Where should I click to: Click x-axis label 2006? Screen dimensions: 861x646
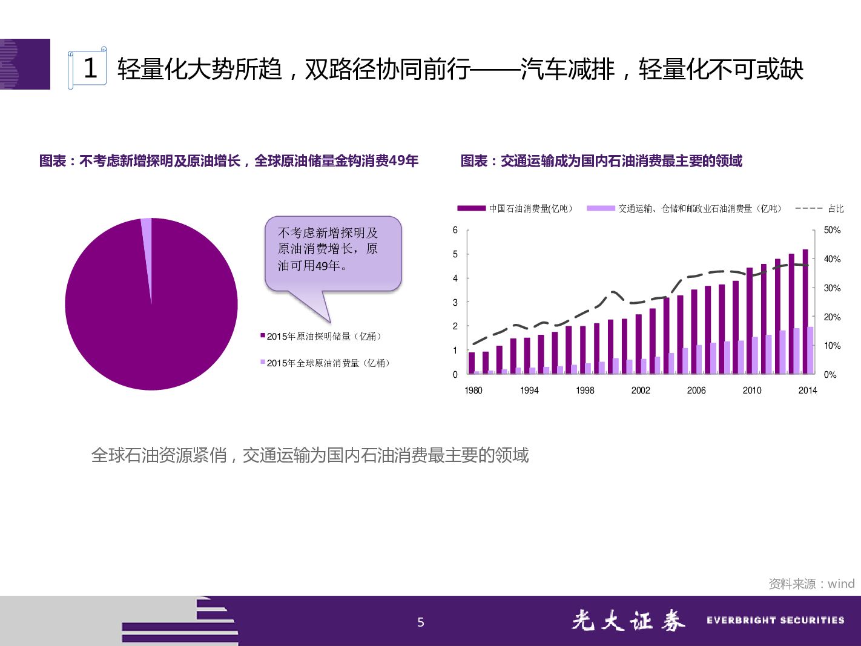click(696, 391)
